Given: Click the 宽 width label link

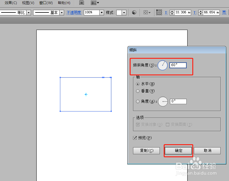Looking at the screenshot, I should click(x=224, y=12).
